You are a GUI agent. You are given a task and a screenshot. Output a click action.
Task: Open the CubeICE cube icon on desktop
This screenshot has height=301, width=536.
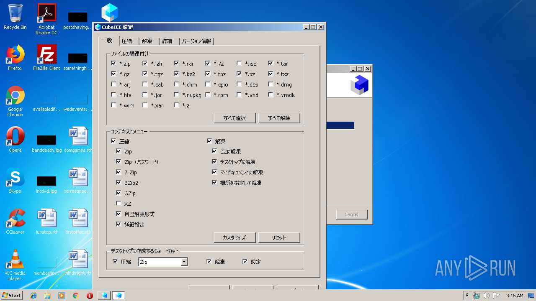point(110,12)
